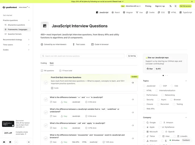The height and width of the screenshot is (145, 195).
Task: Open the Sort by menu
Action: pyautogui.click(x=132, y=56)
